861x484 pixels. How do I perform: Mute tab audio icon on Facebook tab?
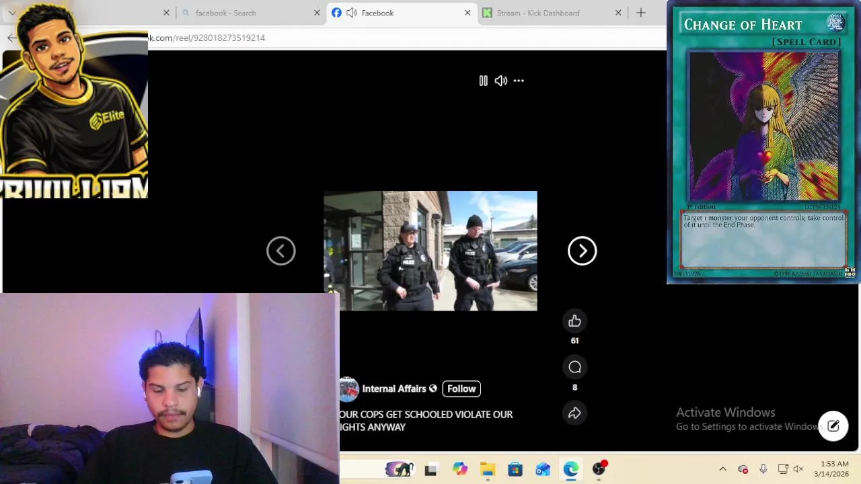(352, 13)
